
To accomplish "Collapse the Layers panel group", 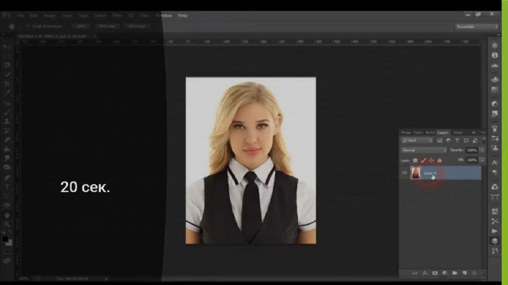I will coord(474,133).
